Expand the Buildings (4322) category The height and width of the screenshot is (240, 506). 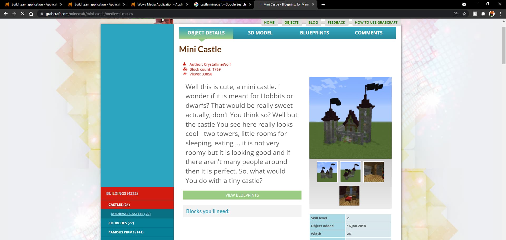pos(122,193)
